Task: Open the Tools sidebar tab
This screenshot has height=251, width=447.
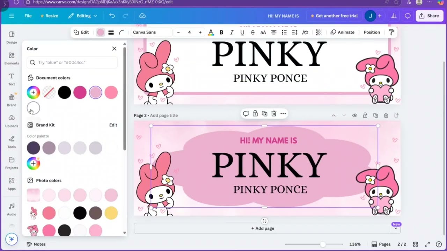Action: click(12, 142)
